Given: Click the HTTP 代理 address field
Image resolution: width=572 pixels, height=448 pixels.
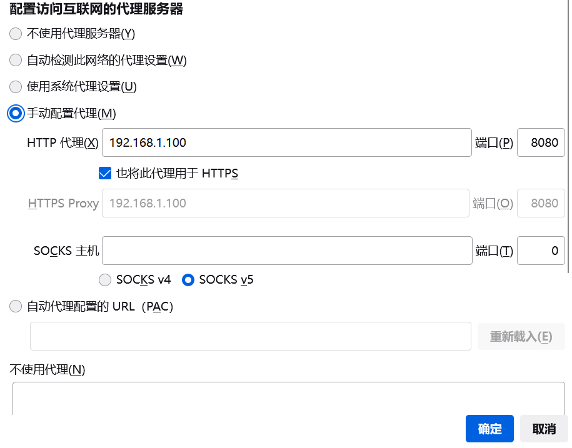Looking at the screenshot, I should [286, 142].
